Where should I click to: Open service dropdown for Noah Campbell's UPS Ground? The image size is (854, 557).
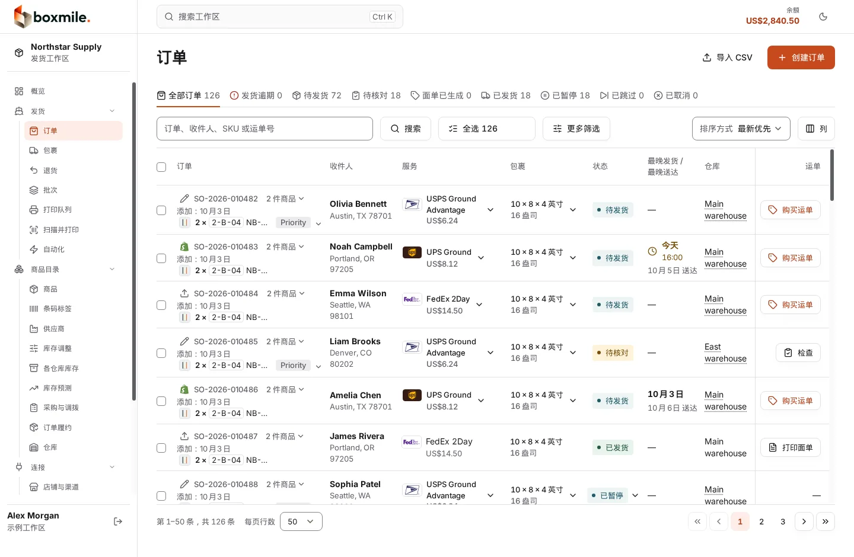click(481, 258)
